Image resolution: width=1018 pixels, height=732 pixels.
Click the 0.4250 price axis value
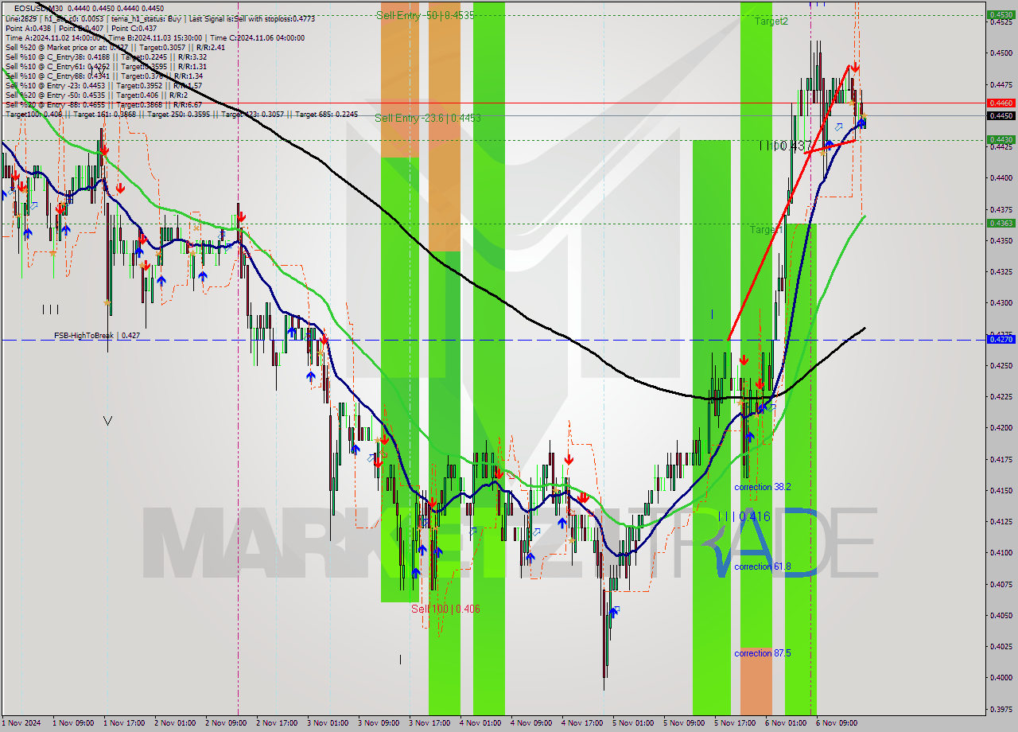tap(1001, 365)
